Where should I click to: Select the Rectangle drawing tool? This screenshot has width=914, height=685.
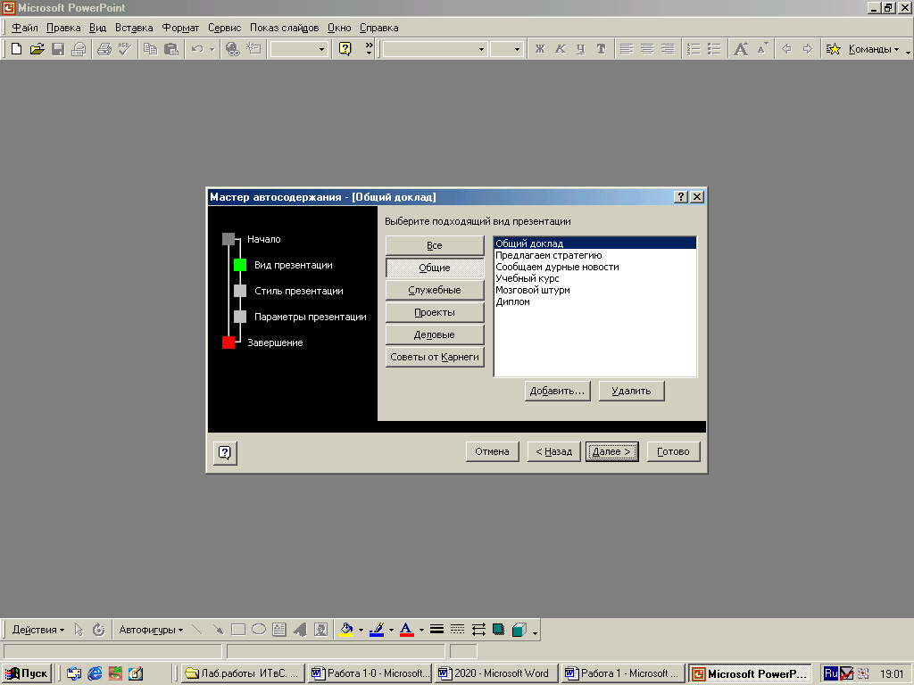(237, 630)
